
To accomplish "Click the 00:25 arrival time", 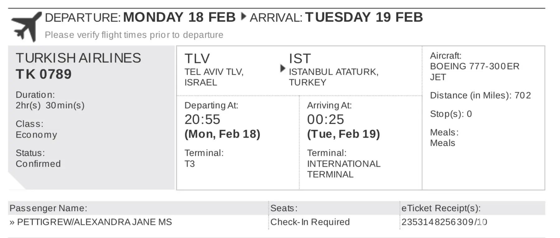I will [325, 120].
